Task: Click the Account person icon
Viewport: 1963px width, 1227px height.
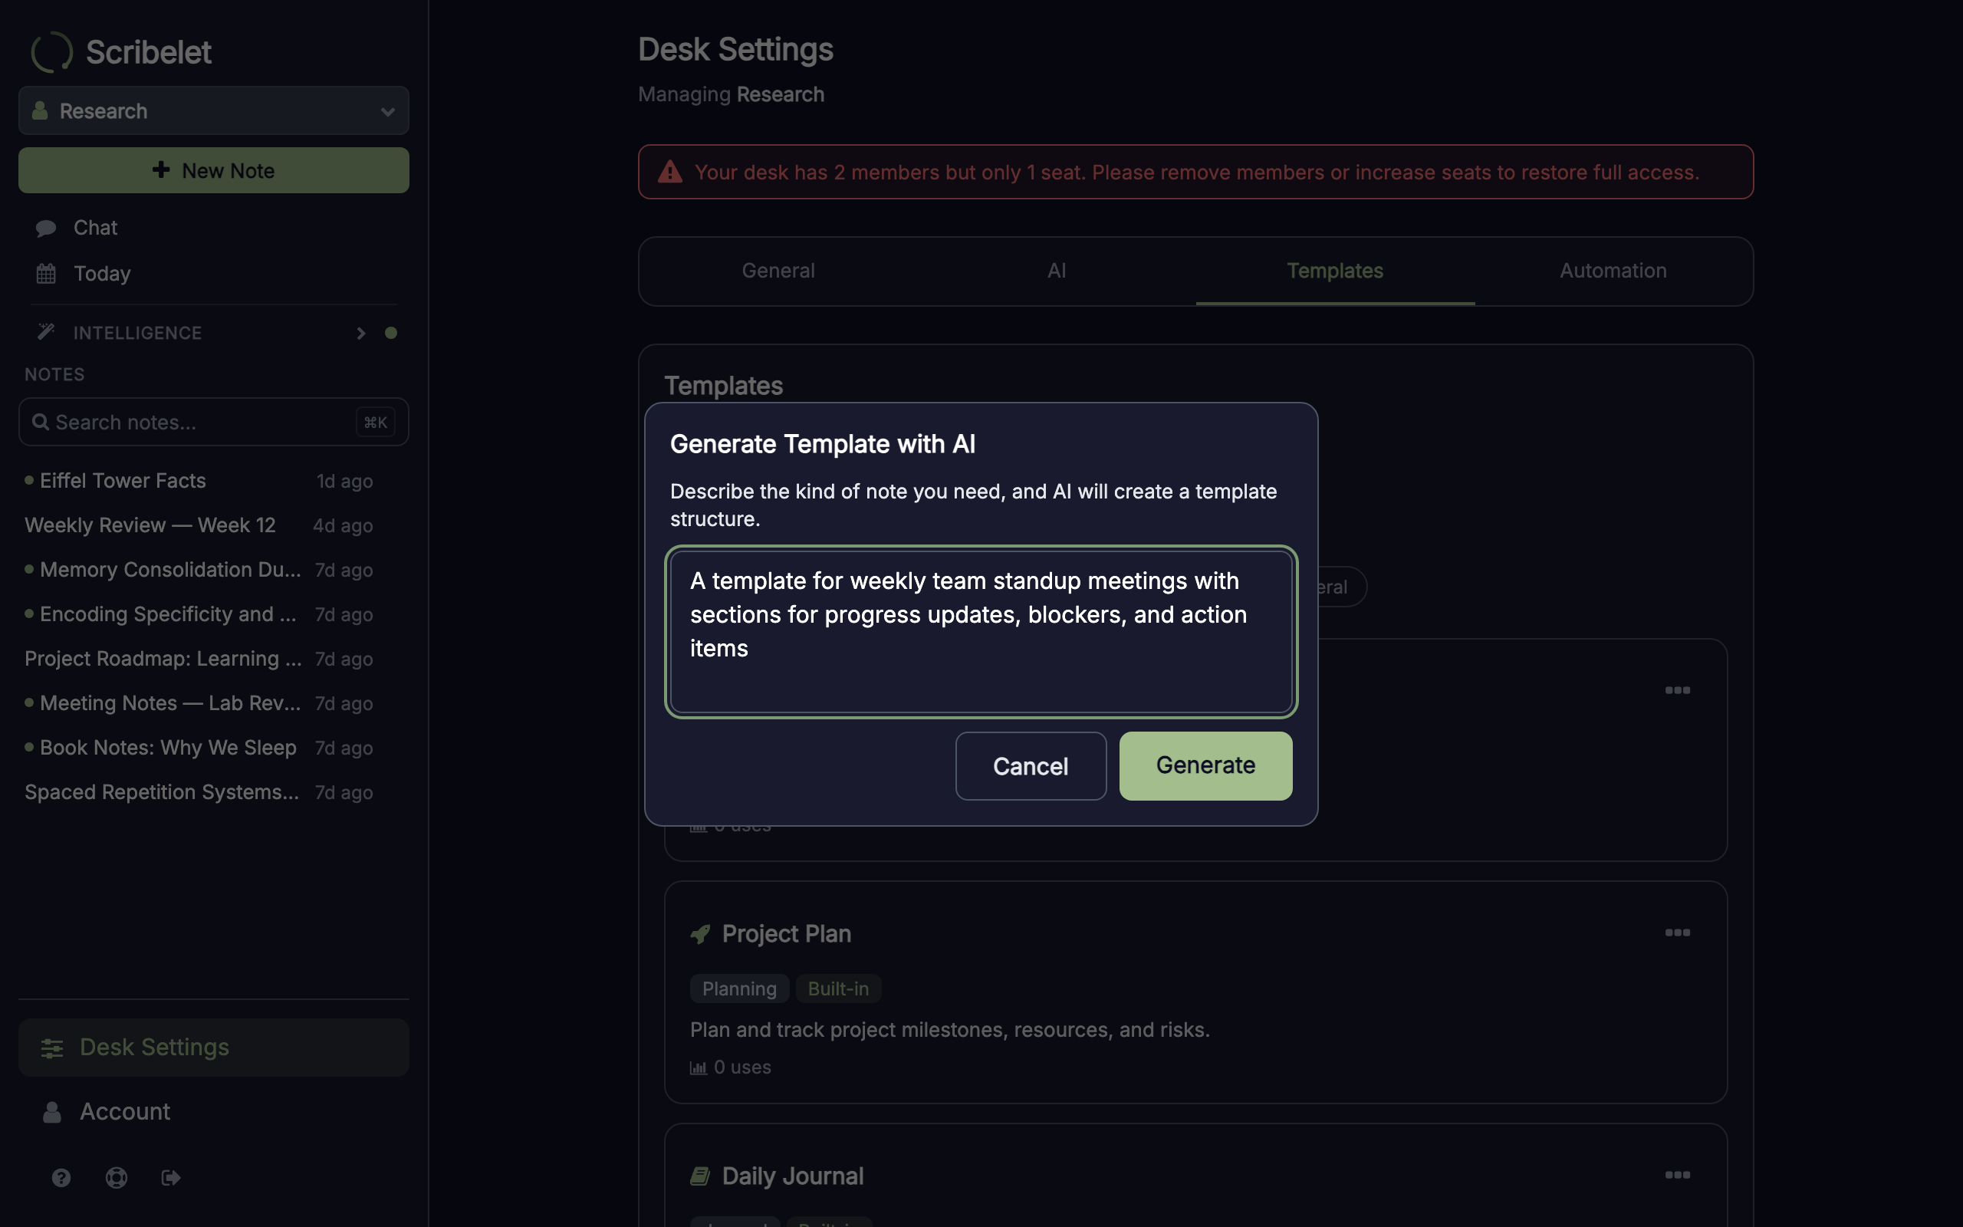Action: coord(52,1112)
